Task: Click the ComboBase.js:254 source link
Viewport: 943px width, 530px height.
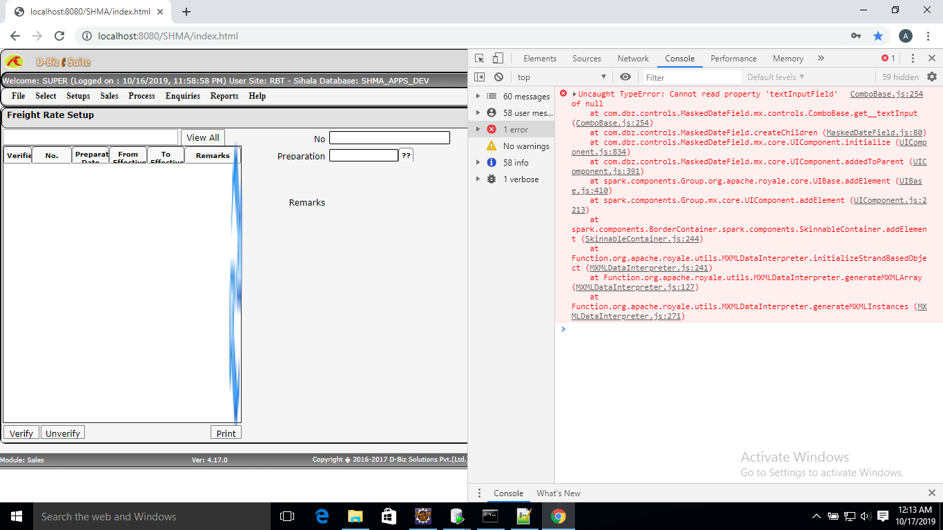Action: (x=886, y=94)
